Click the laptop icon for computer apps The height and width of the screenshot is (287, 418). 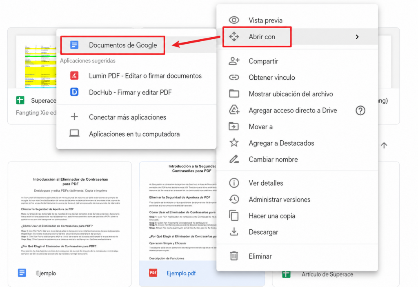(x=74, y=133)
